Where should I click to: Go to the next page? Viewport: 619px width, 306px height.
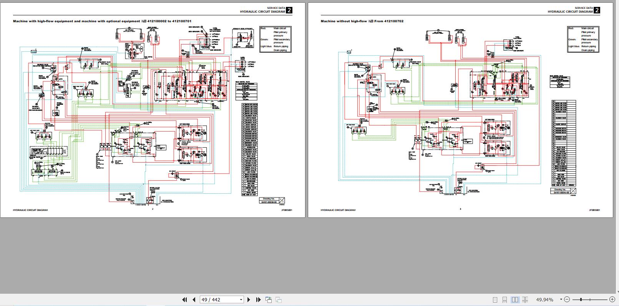coord(249,299)
